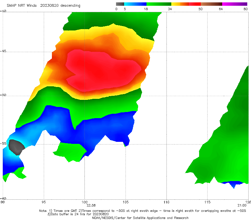The width and height of the screenshot is (251, 220).
Task: Click the longitude label '110'
Action: pyautogui.click(x=167, y=202)
